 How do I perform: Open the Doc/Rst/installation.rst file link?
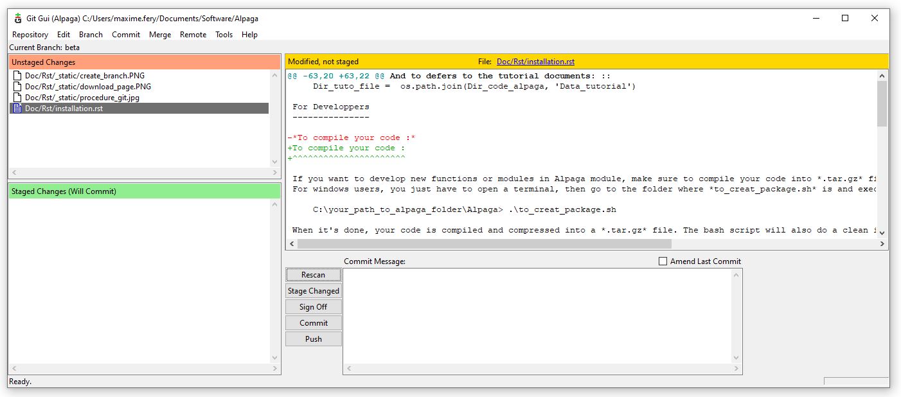[535, 62]
